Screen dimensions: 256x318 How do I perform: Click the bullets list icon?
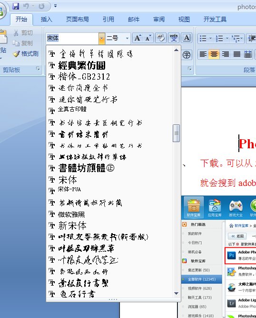point(203,38)
